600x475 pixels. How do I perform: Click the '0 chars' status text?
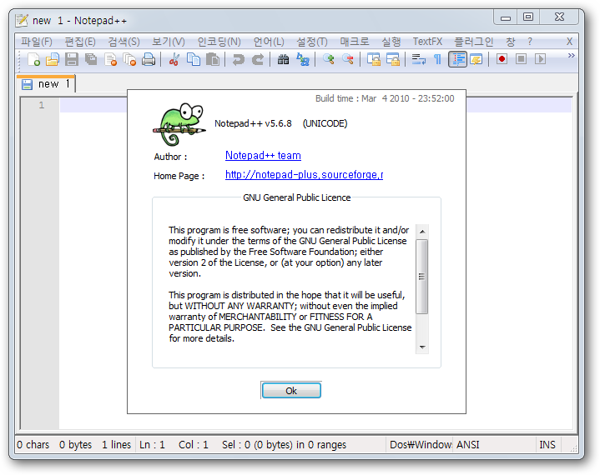coord(33,445)
